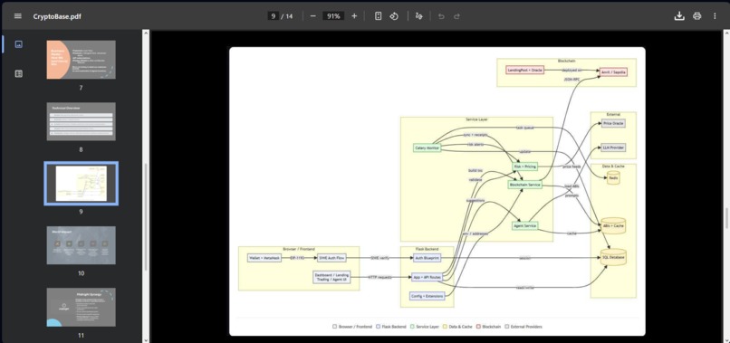
Task: Click the document scrollbar up arrow
Action: [x=726, y=33]
